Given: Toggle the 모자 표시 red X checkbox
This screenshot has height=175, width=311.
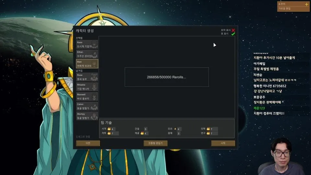Looking at the screenshot, I should point(233,30).
